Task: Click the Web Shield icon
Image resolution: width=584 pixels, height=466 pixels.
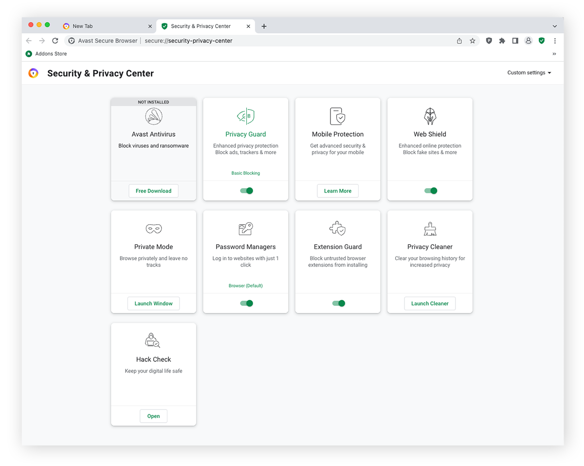Action: 430,116
